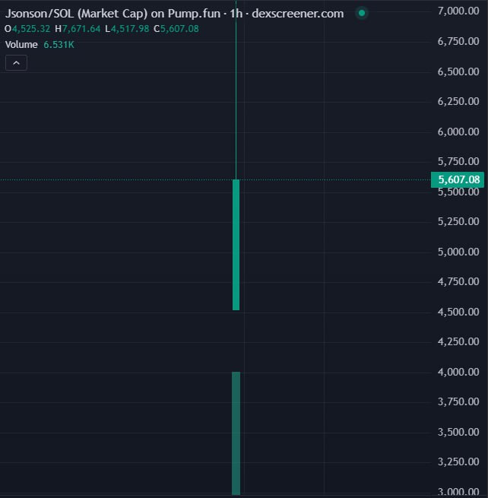Image resolution: width=488 pixels, height=498 pixels.
Task: Click the 6,250.00 price axis label
Action: coord(458,101)
